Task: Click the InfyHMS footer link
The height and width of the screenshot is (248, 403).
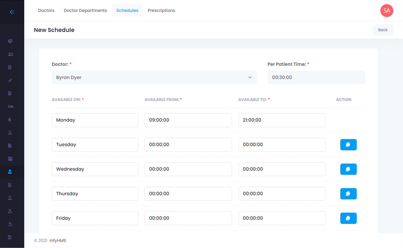Action: 58,241
